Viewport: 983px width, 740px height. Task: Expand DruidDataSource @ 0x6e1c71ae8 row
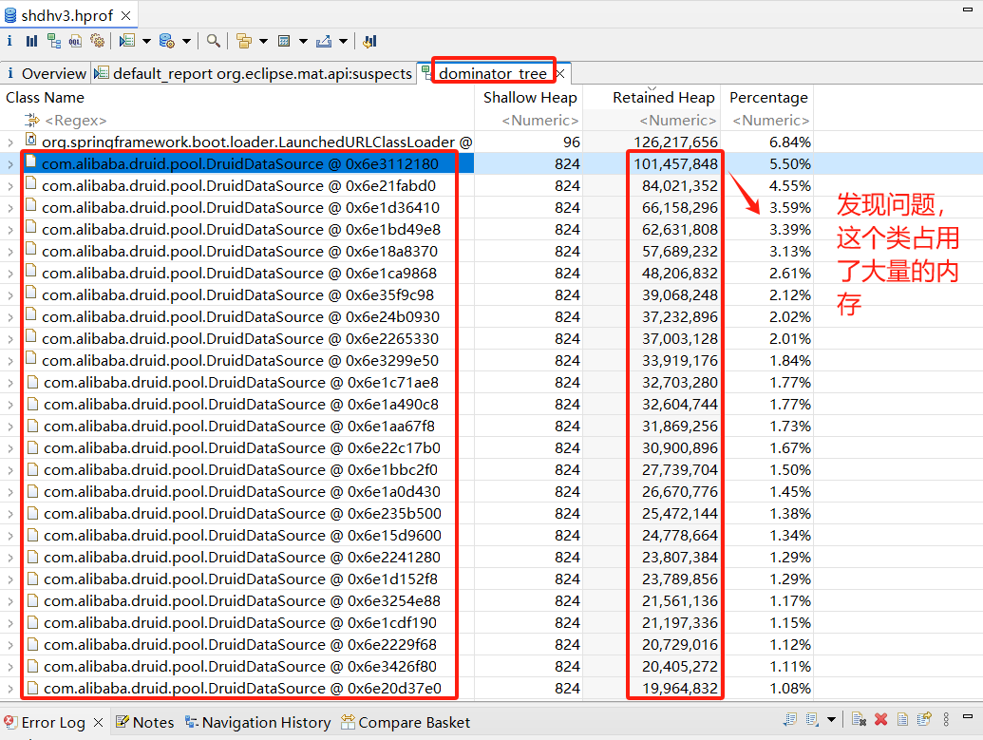(10, 383)
